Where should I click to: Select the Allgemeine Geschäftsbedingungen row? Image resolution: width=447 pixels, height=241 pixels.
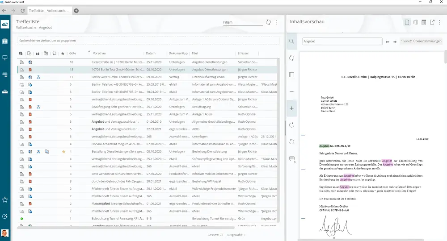click(x=147, y=122)
